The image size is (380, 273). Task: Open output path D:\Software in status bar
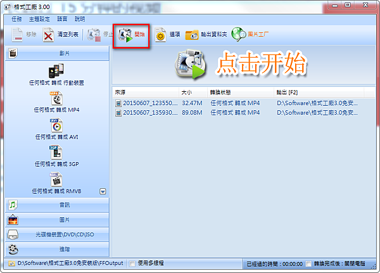click(70, 263)
